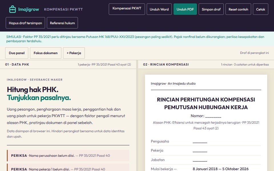The image size is (274, 171).
Task: Open the Imajigrow brand name link
Action: click(x=29, y=9)
